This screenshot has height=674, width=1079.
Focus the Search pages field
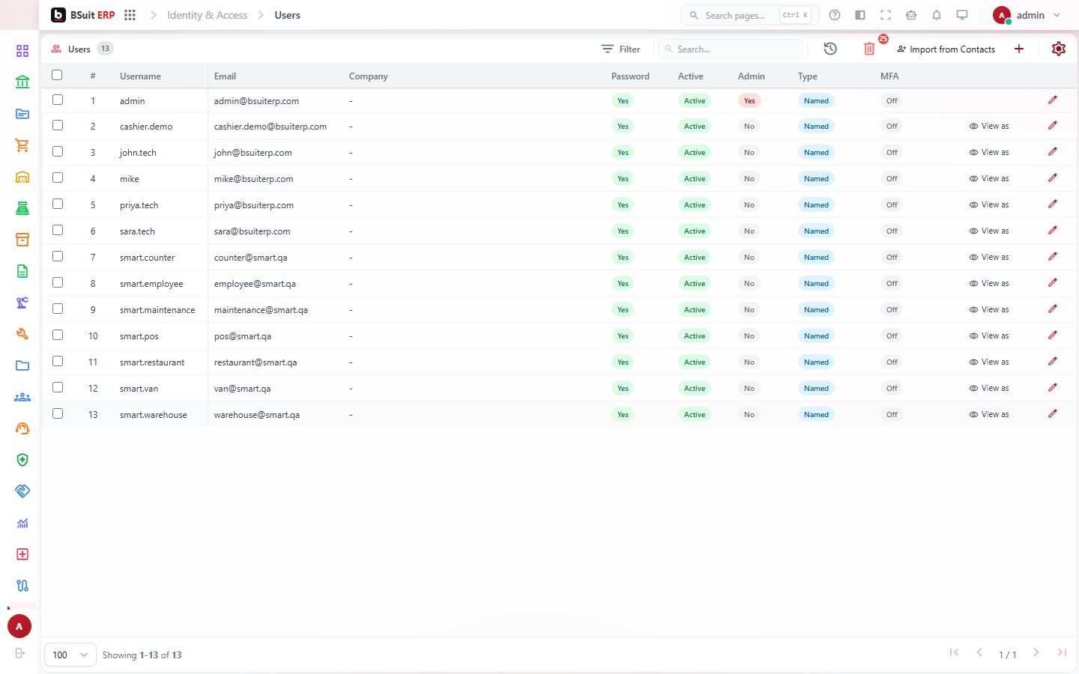point(749,15)
